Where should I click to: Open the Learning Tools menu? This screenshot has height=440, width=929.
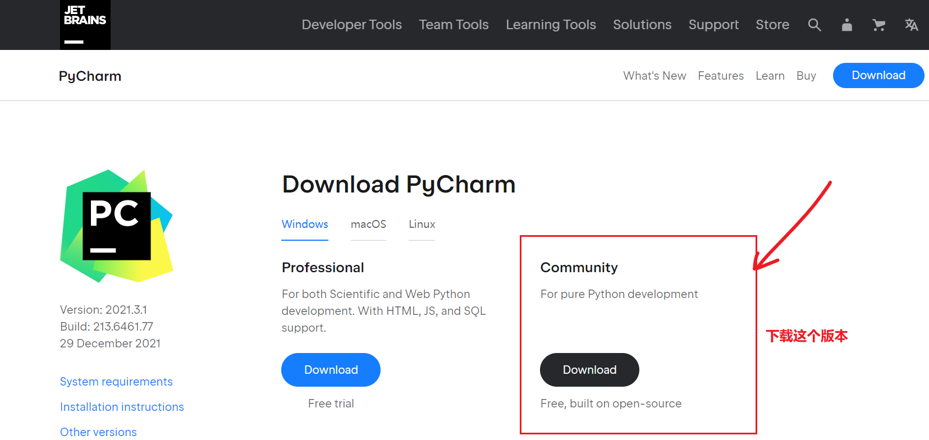(x=551, y=25)
